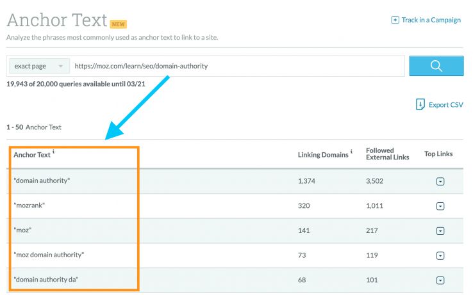Click the Anchor Text page title
This screenshot has height=295, width=473.
pos(57,20)
